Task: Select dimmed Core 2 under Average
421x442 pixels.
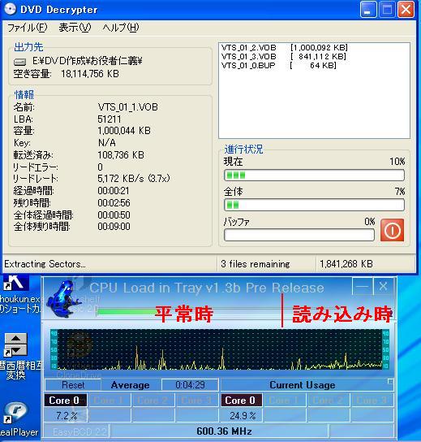Action: tap(153, 401)
